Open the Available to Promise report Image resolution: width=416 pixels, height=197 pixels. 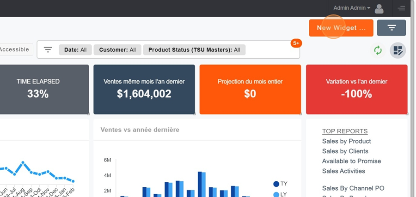pos(351,161)
